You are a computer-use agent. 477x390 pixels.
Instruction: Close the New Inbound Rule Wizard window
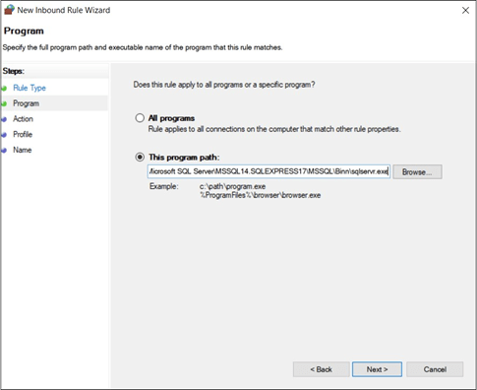[x=465, y=11]
